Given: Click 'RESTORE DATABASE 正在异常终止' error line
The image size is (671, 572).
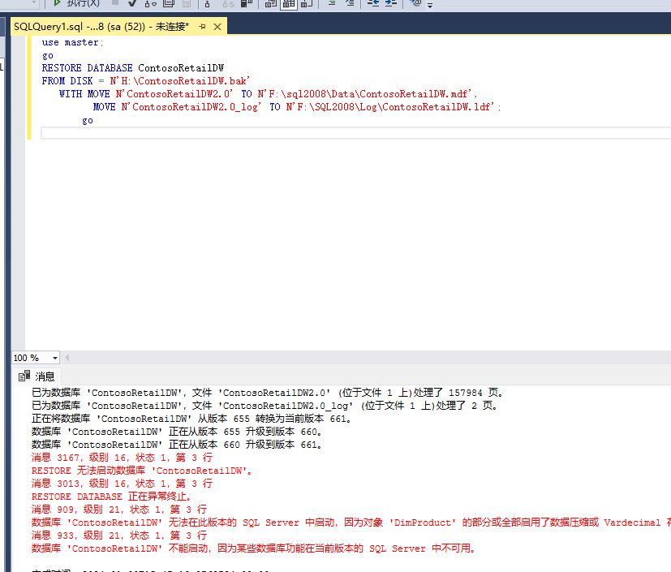Looking at the screenshot, I should coord(111,497).
